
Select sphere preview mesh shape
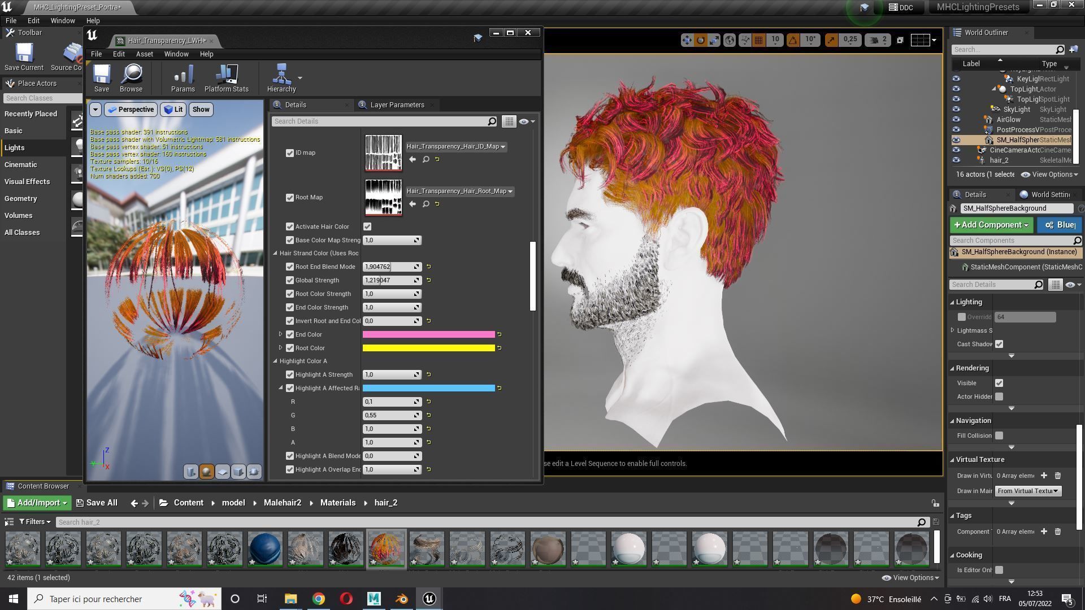207,472
